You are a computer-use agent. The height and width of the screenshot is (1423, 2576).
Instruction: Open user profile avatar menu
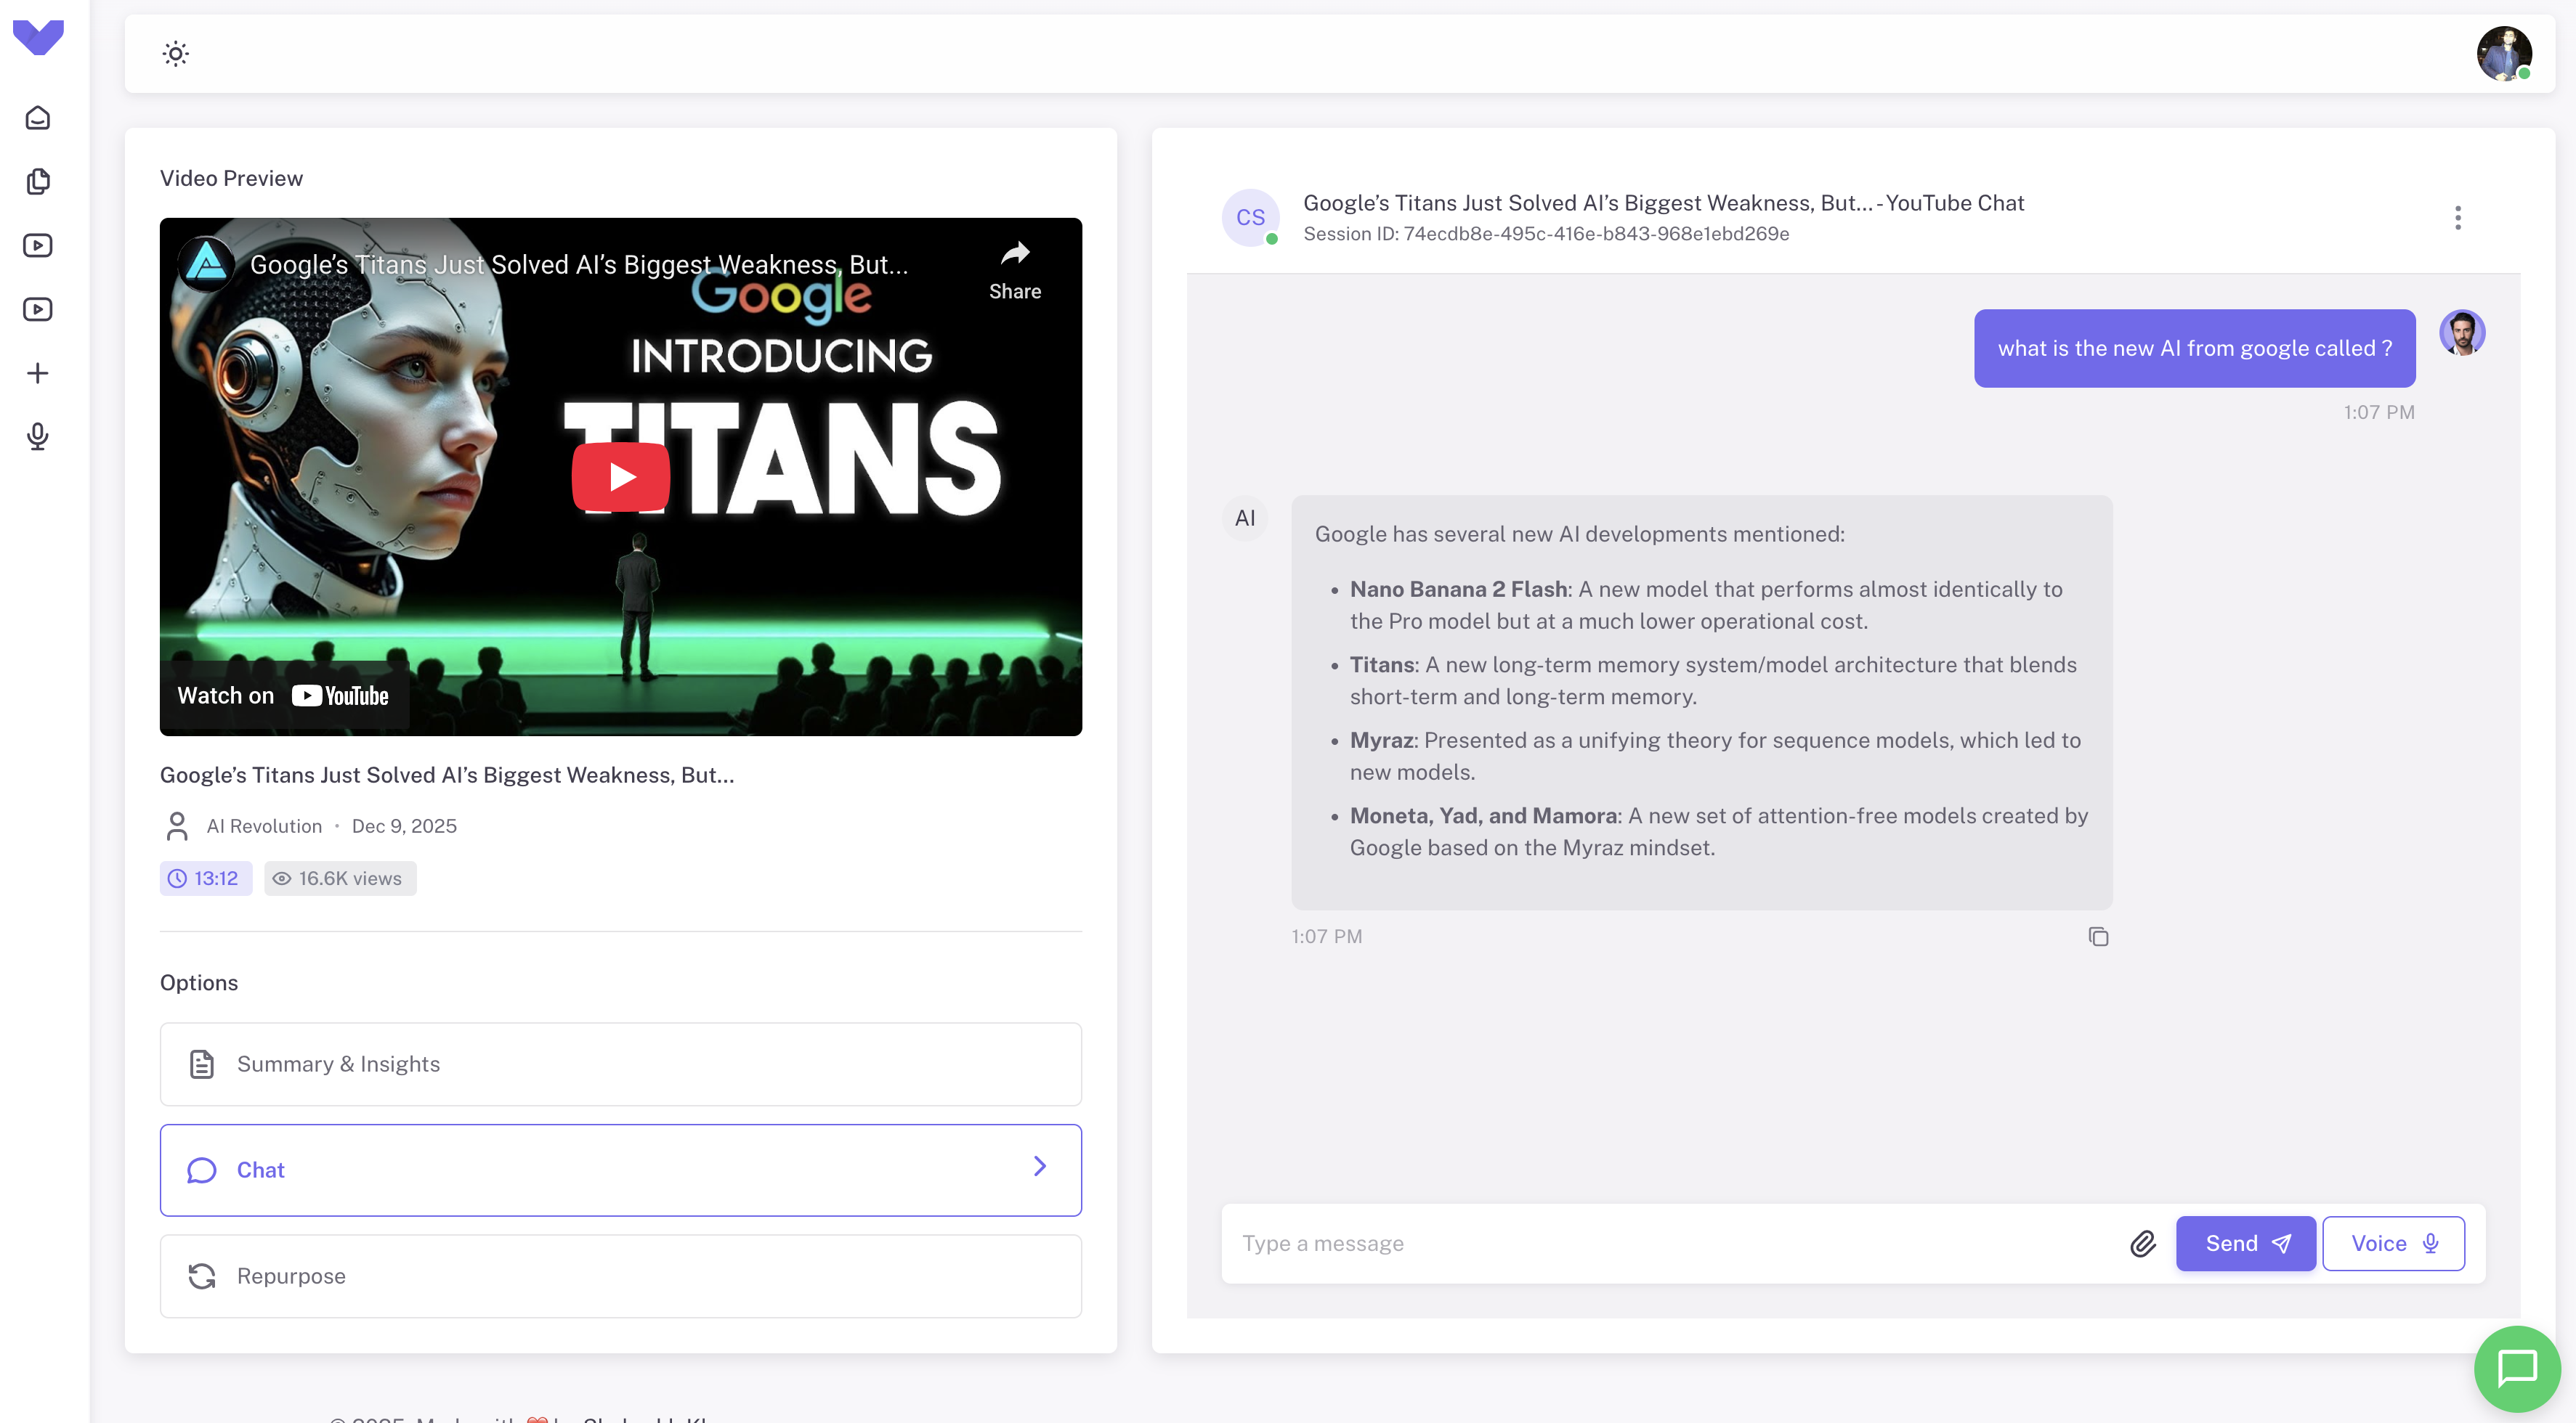pyautogui.click(x=2503, y=54)
